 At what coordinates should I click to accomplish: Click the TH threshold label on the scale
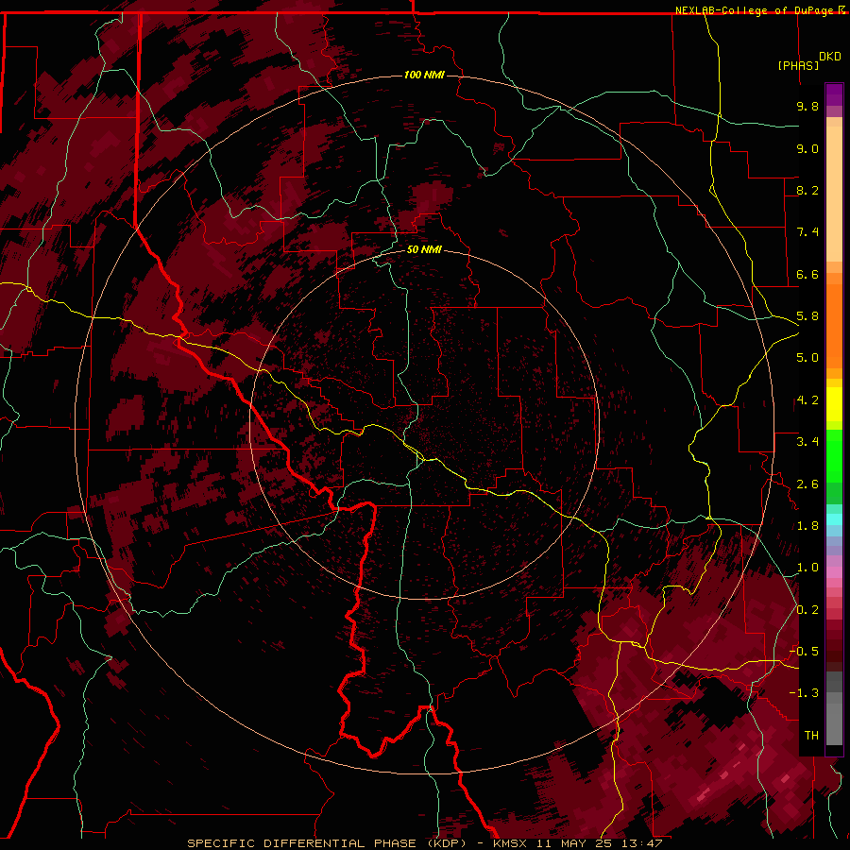click(x=811, y=736)
